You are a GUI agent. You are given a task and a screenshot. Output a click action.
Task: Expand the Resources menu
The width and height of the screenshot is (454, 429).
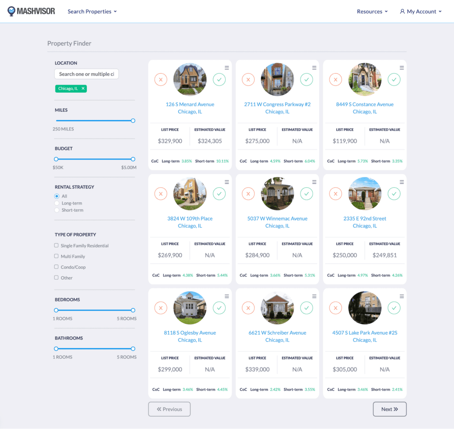[x=372, y=11]
